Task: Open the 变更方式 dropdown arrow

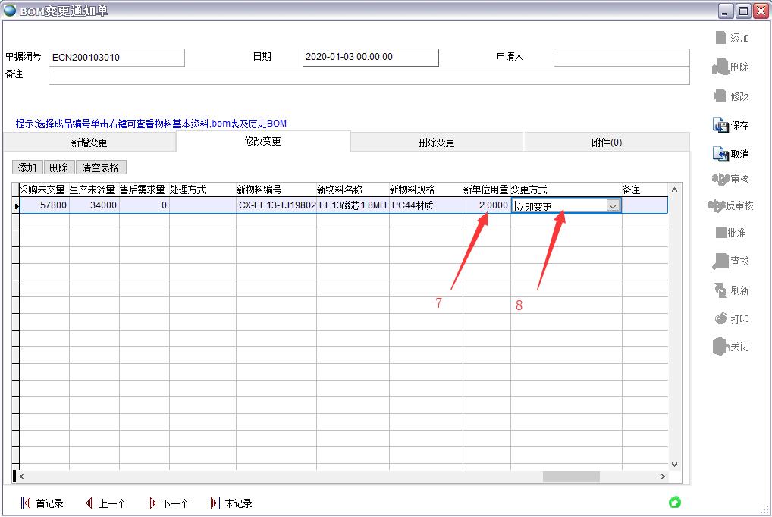Action: [x=613, y=205]
